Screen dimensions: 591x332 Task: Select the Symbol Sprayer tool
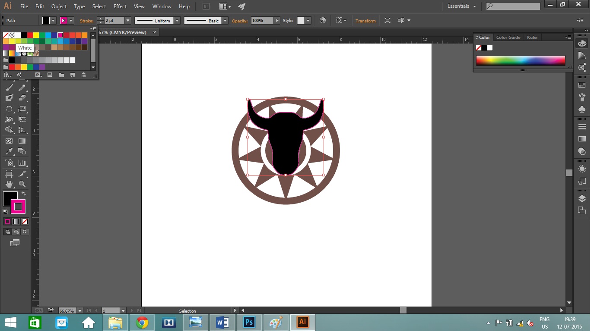(9, 163)
